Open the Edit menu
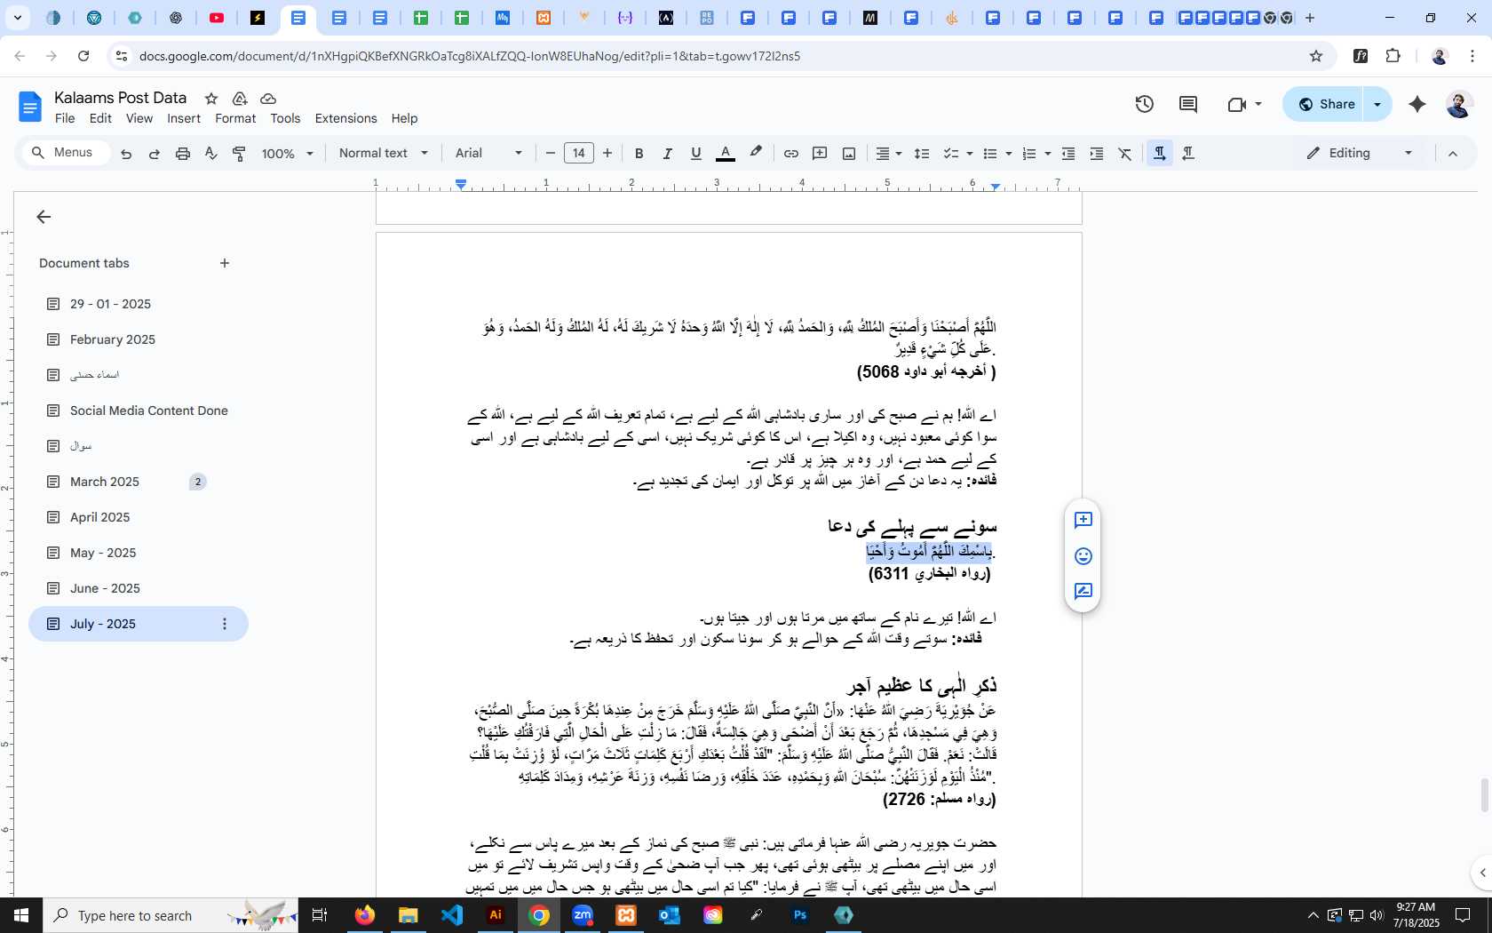The width and height of the screenshot is (1492, 933). (x=100, y=118)
